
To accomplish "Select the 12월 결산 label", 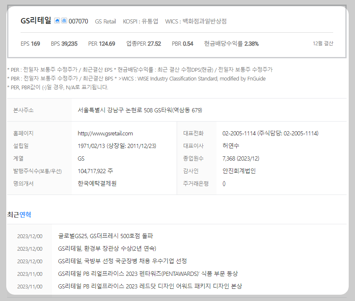I will [323, 44].
